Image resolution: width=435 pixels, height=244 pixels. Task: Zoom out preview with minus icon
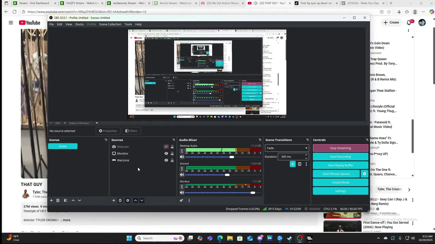(x=51, y=123)
